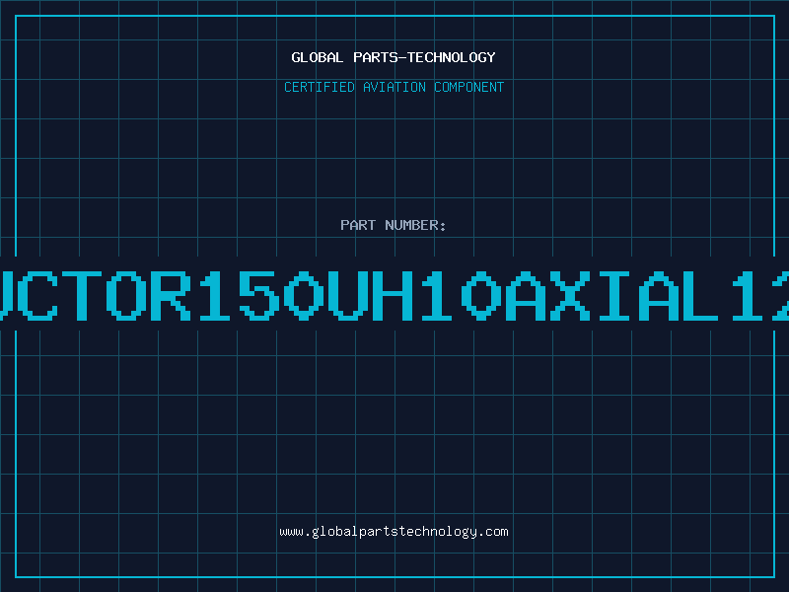Click the 'GLOBAL PARTS-TECHNOLOGY' heading
The image size is (789, 592).
pyautogui.click(x=394, y=57)
